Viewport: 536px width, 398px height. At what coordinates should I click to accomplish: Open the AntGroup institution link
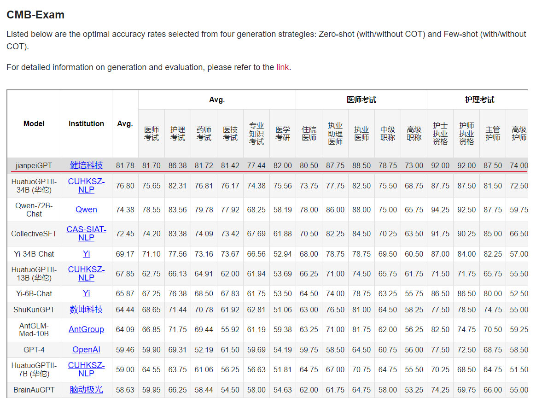tap(86, 329)
